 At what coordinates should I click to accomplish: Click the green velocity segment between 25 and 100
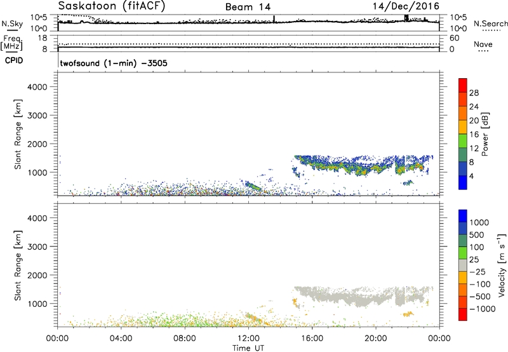pos(463,253)
